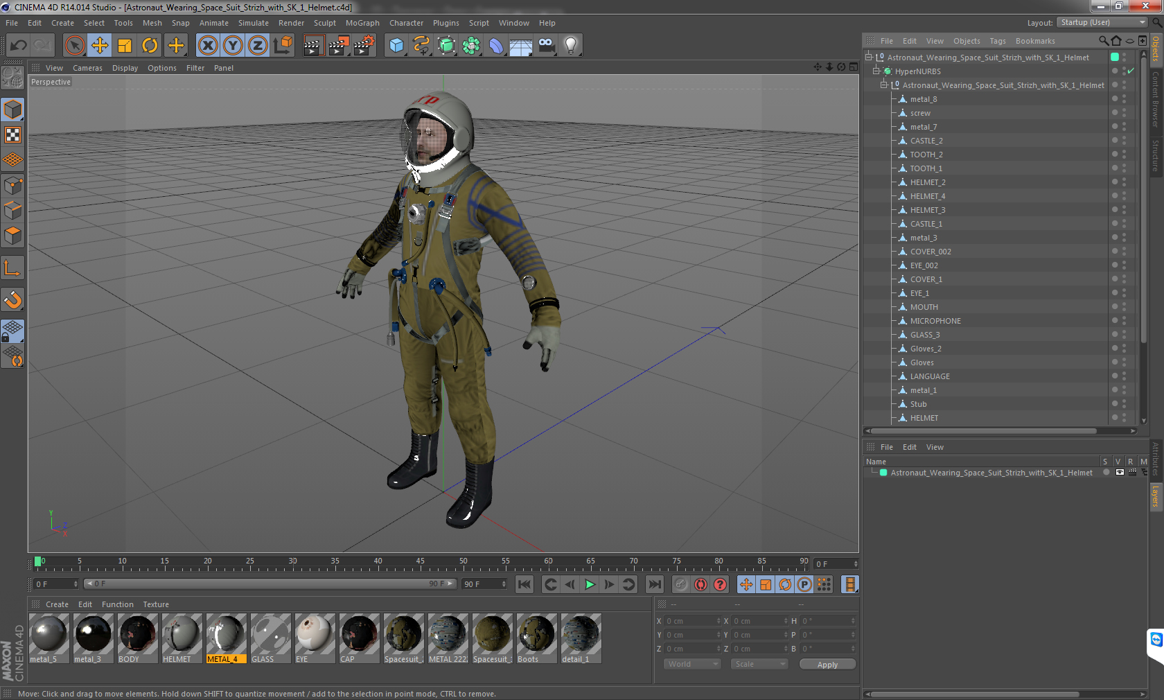Activate the Rotate tool in top toolbar

[150, 46]
